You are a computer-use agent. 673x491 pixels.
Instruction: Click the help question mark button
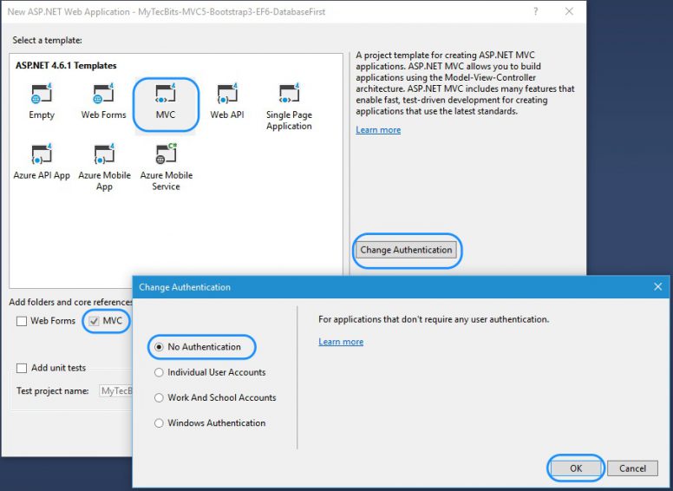tap(536, 11)
